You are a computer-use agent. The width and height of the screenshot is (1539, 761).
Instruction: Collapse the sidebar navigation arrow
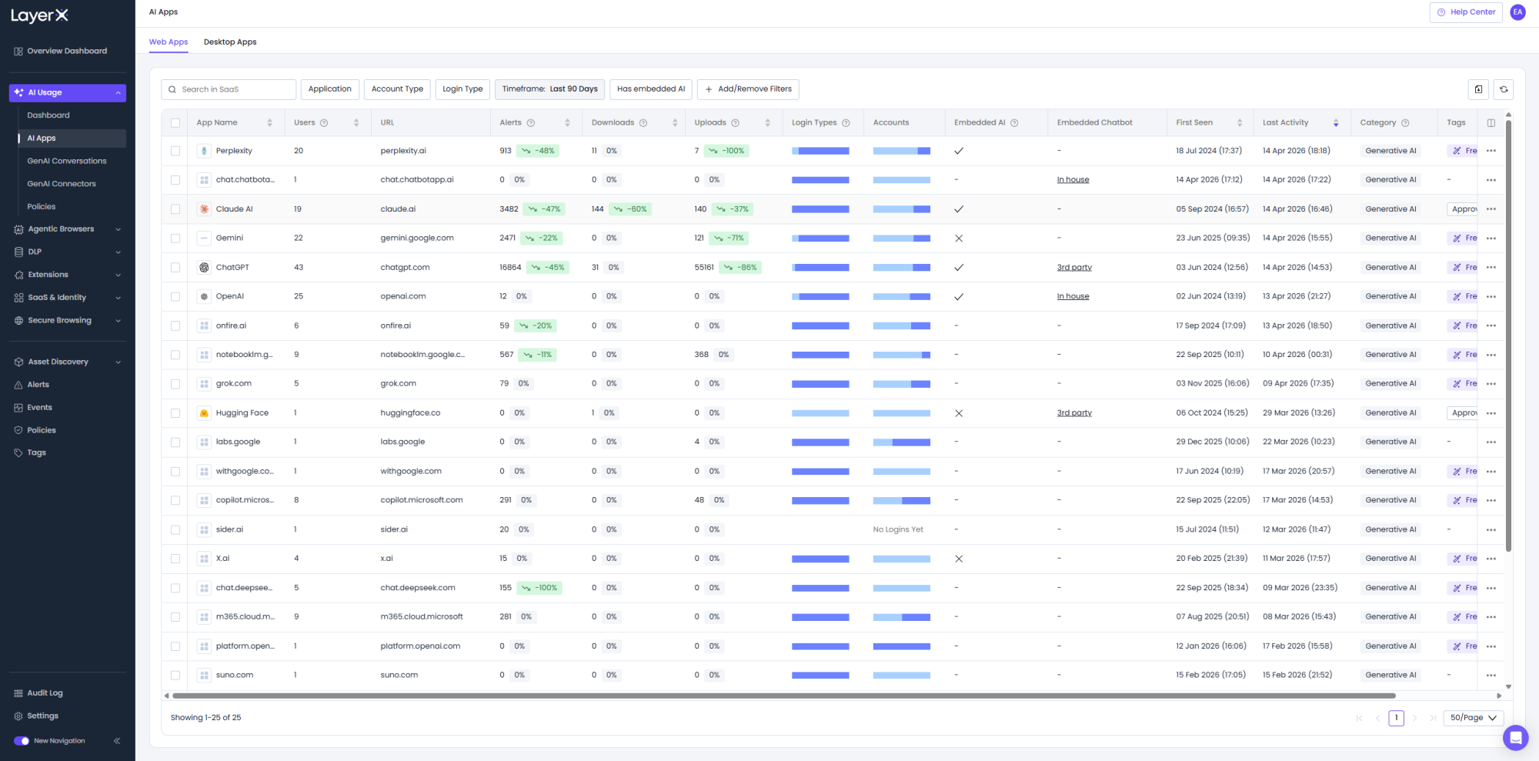pos(117,741)
